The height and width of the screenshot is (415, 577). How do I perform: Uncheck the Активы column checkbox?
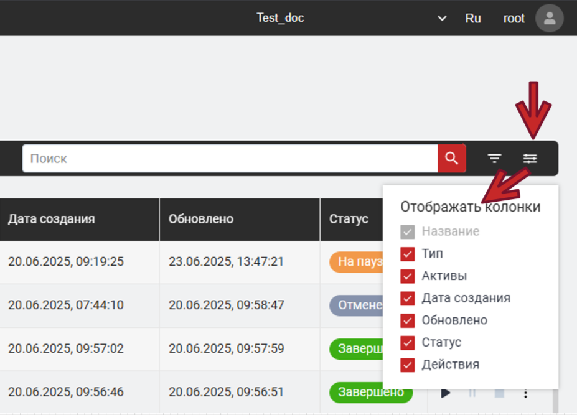(x=408, y=276)
